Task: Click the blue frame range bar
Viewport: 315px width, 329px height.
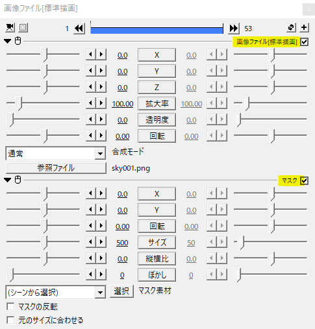Action: pyautogui.click(x=157, y=30)
